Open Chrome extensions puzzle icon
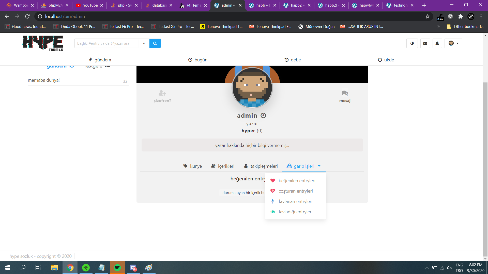Image resolution: width=488 pixels, height=274 pixels. tap(461, 16)
